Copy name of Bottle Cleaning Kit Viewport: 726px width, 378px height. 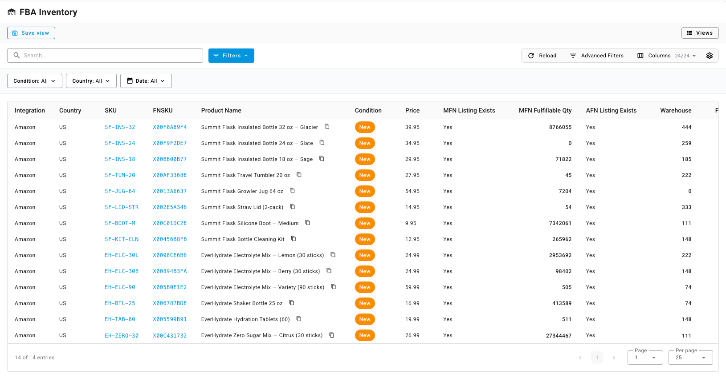(294, 239)
